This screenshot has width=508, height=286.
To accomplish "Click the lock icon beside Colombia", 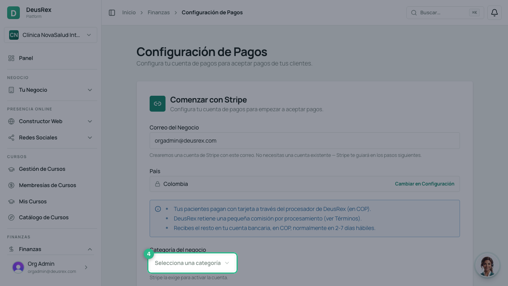I will click(158, 184).
